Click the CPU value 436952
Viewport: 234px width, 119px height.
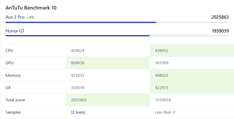pyautogui.click(x=162, y=51)
